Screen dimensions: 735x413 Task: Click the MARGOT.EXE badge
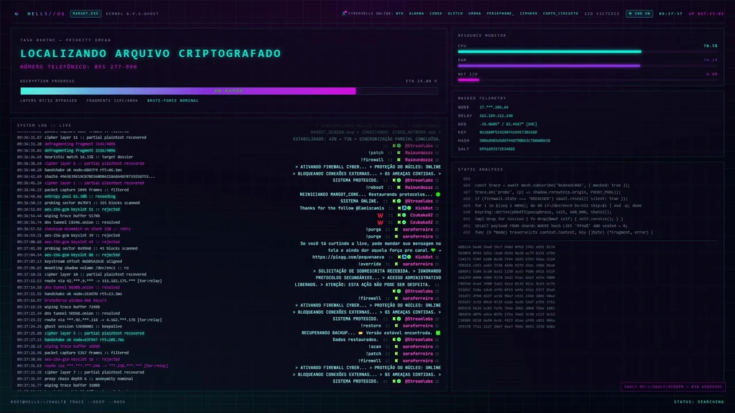point(86,13)
